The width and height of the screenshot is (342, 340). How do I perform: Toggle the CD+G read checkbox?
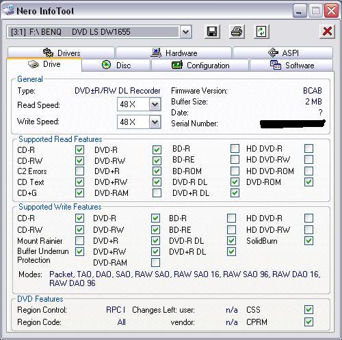click(x=79, y=193)
